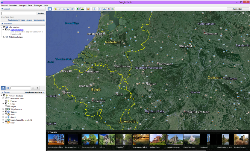The image size is (250, 151).
Task: Click the save image toolbar icon
Action: (109, 9)
